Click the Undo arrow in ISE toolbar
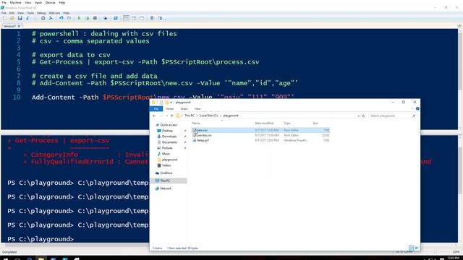 [61, 18]
